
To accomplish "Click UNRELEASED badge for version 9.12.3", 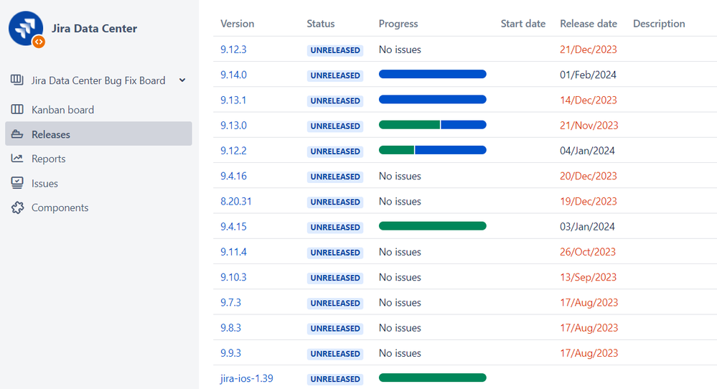I will (x=334, y=50).
